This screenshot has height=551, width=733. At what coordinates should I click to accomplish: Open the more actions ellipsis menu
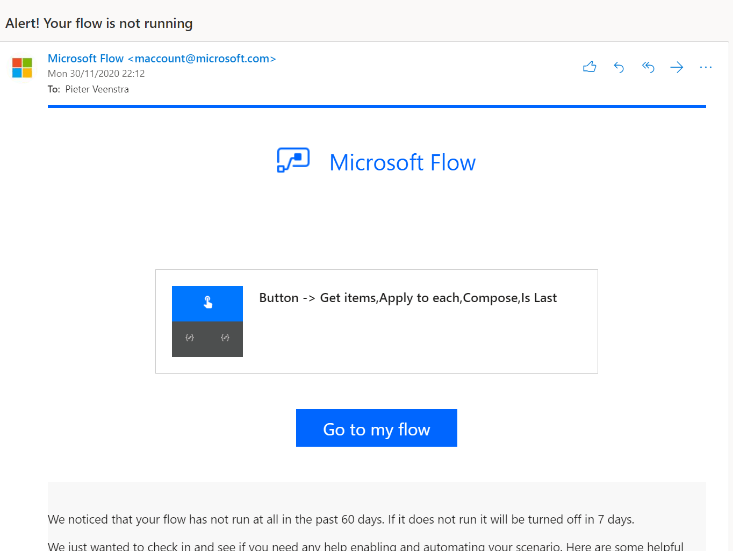(x=706, y=67)
